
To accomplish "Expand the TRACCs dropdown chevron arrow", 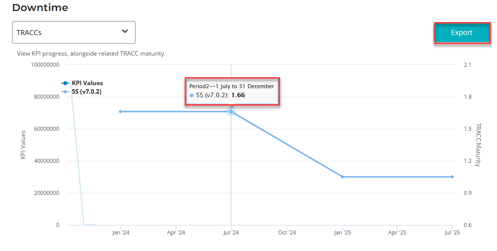I will point(125,32).
